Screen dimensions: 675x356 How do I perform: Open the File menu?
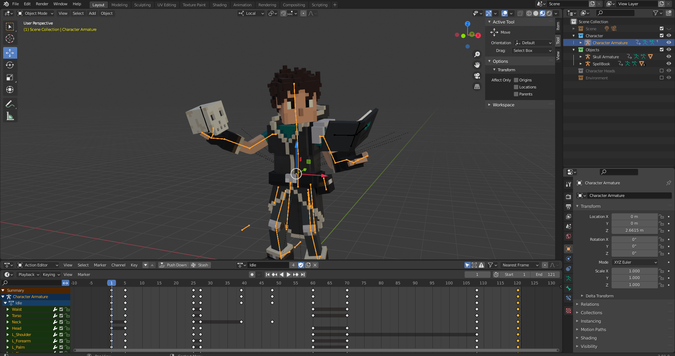click(15, 4)
